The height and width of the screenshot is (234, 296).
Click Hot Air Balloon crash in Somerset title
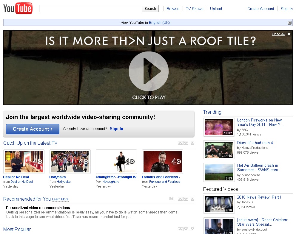click(258, 168)
